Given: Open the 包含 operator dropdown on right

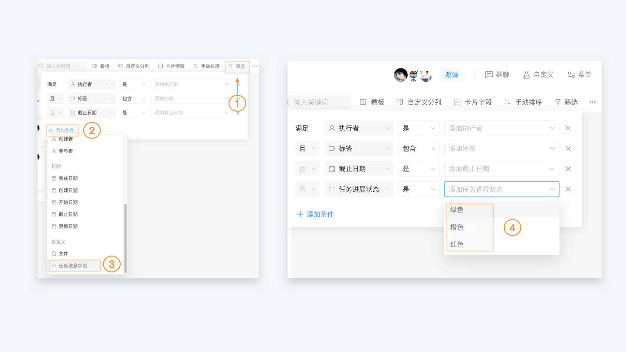Looking at the screenshot, I should (419, 149).
